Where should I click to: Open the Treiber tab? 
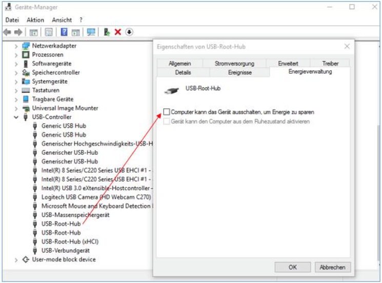(330, 64)
